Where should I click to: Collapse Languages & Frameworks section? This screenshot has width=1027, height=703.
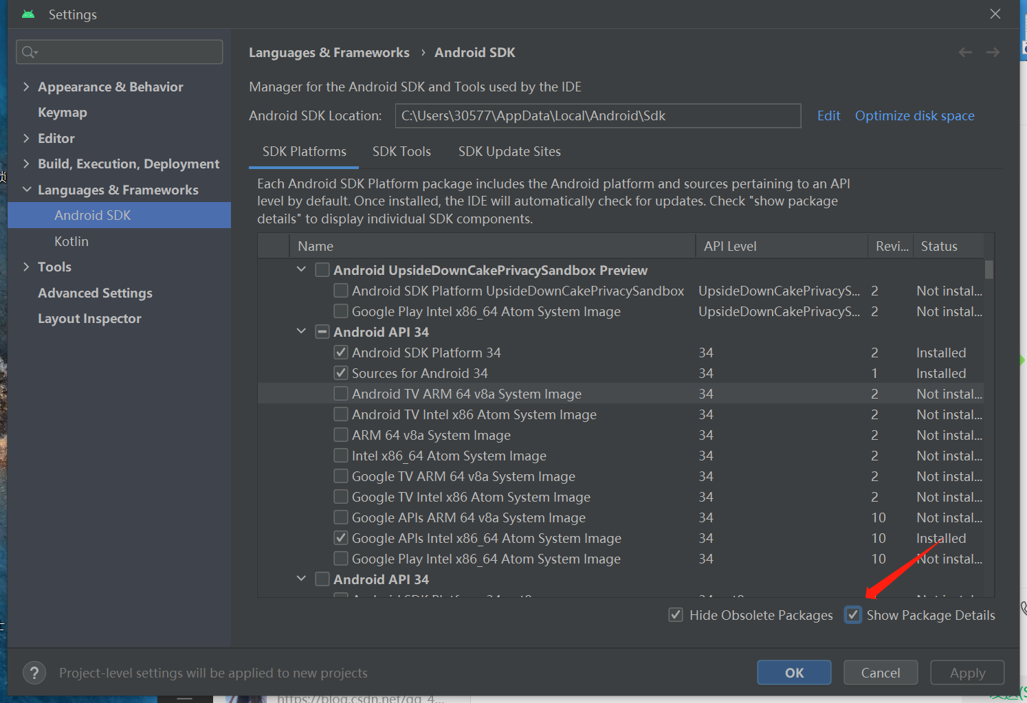[x=27, y=190]
